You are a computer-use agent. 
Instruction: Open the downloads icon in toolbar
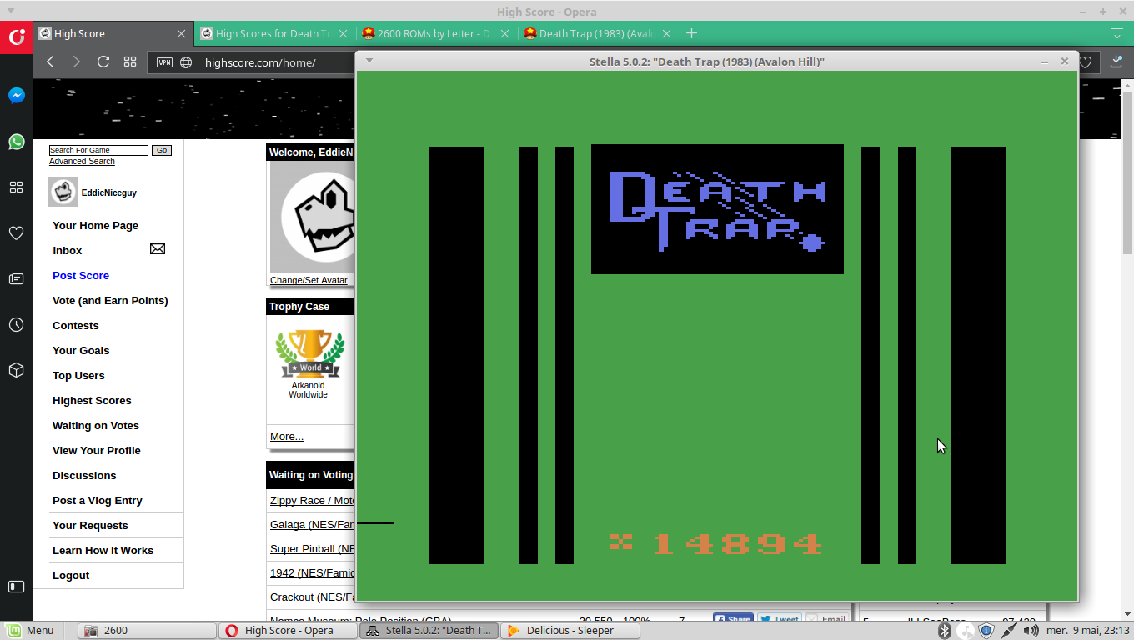click(x=1117, y=62)
